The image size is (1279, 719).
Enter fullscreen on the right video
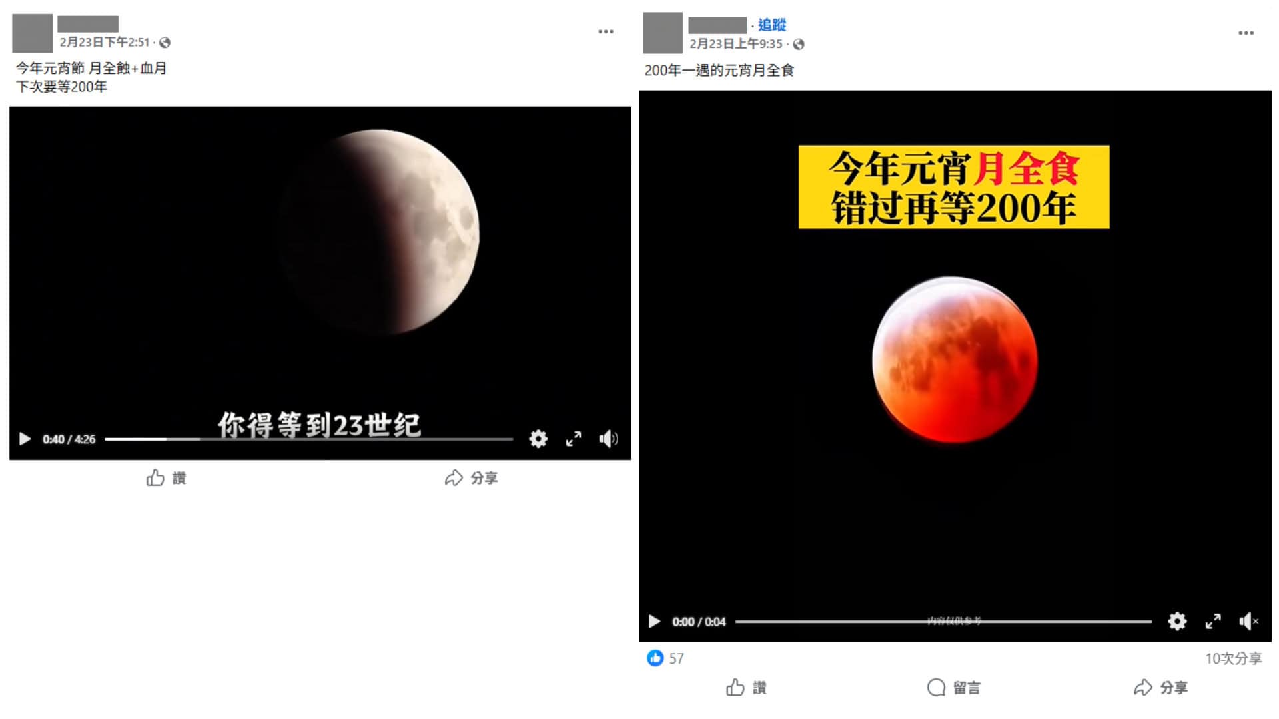pyautogui.click(x=1213, y=621)
